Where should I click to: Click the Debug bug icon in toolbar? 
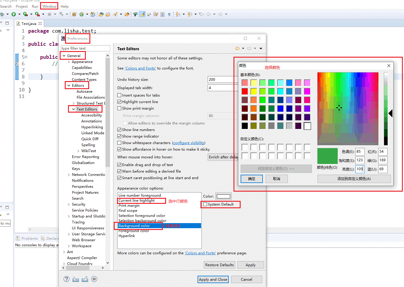[2, 14]
